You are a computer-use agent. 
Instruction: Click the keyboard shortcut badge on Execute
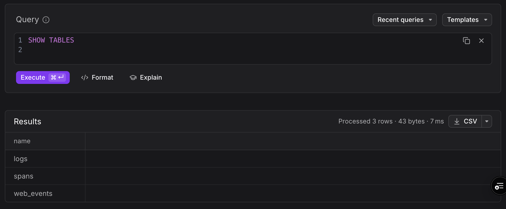[x=57, y=78]
